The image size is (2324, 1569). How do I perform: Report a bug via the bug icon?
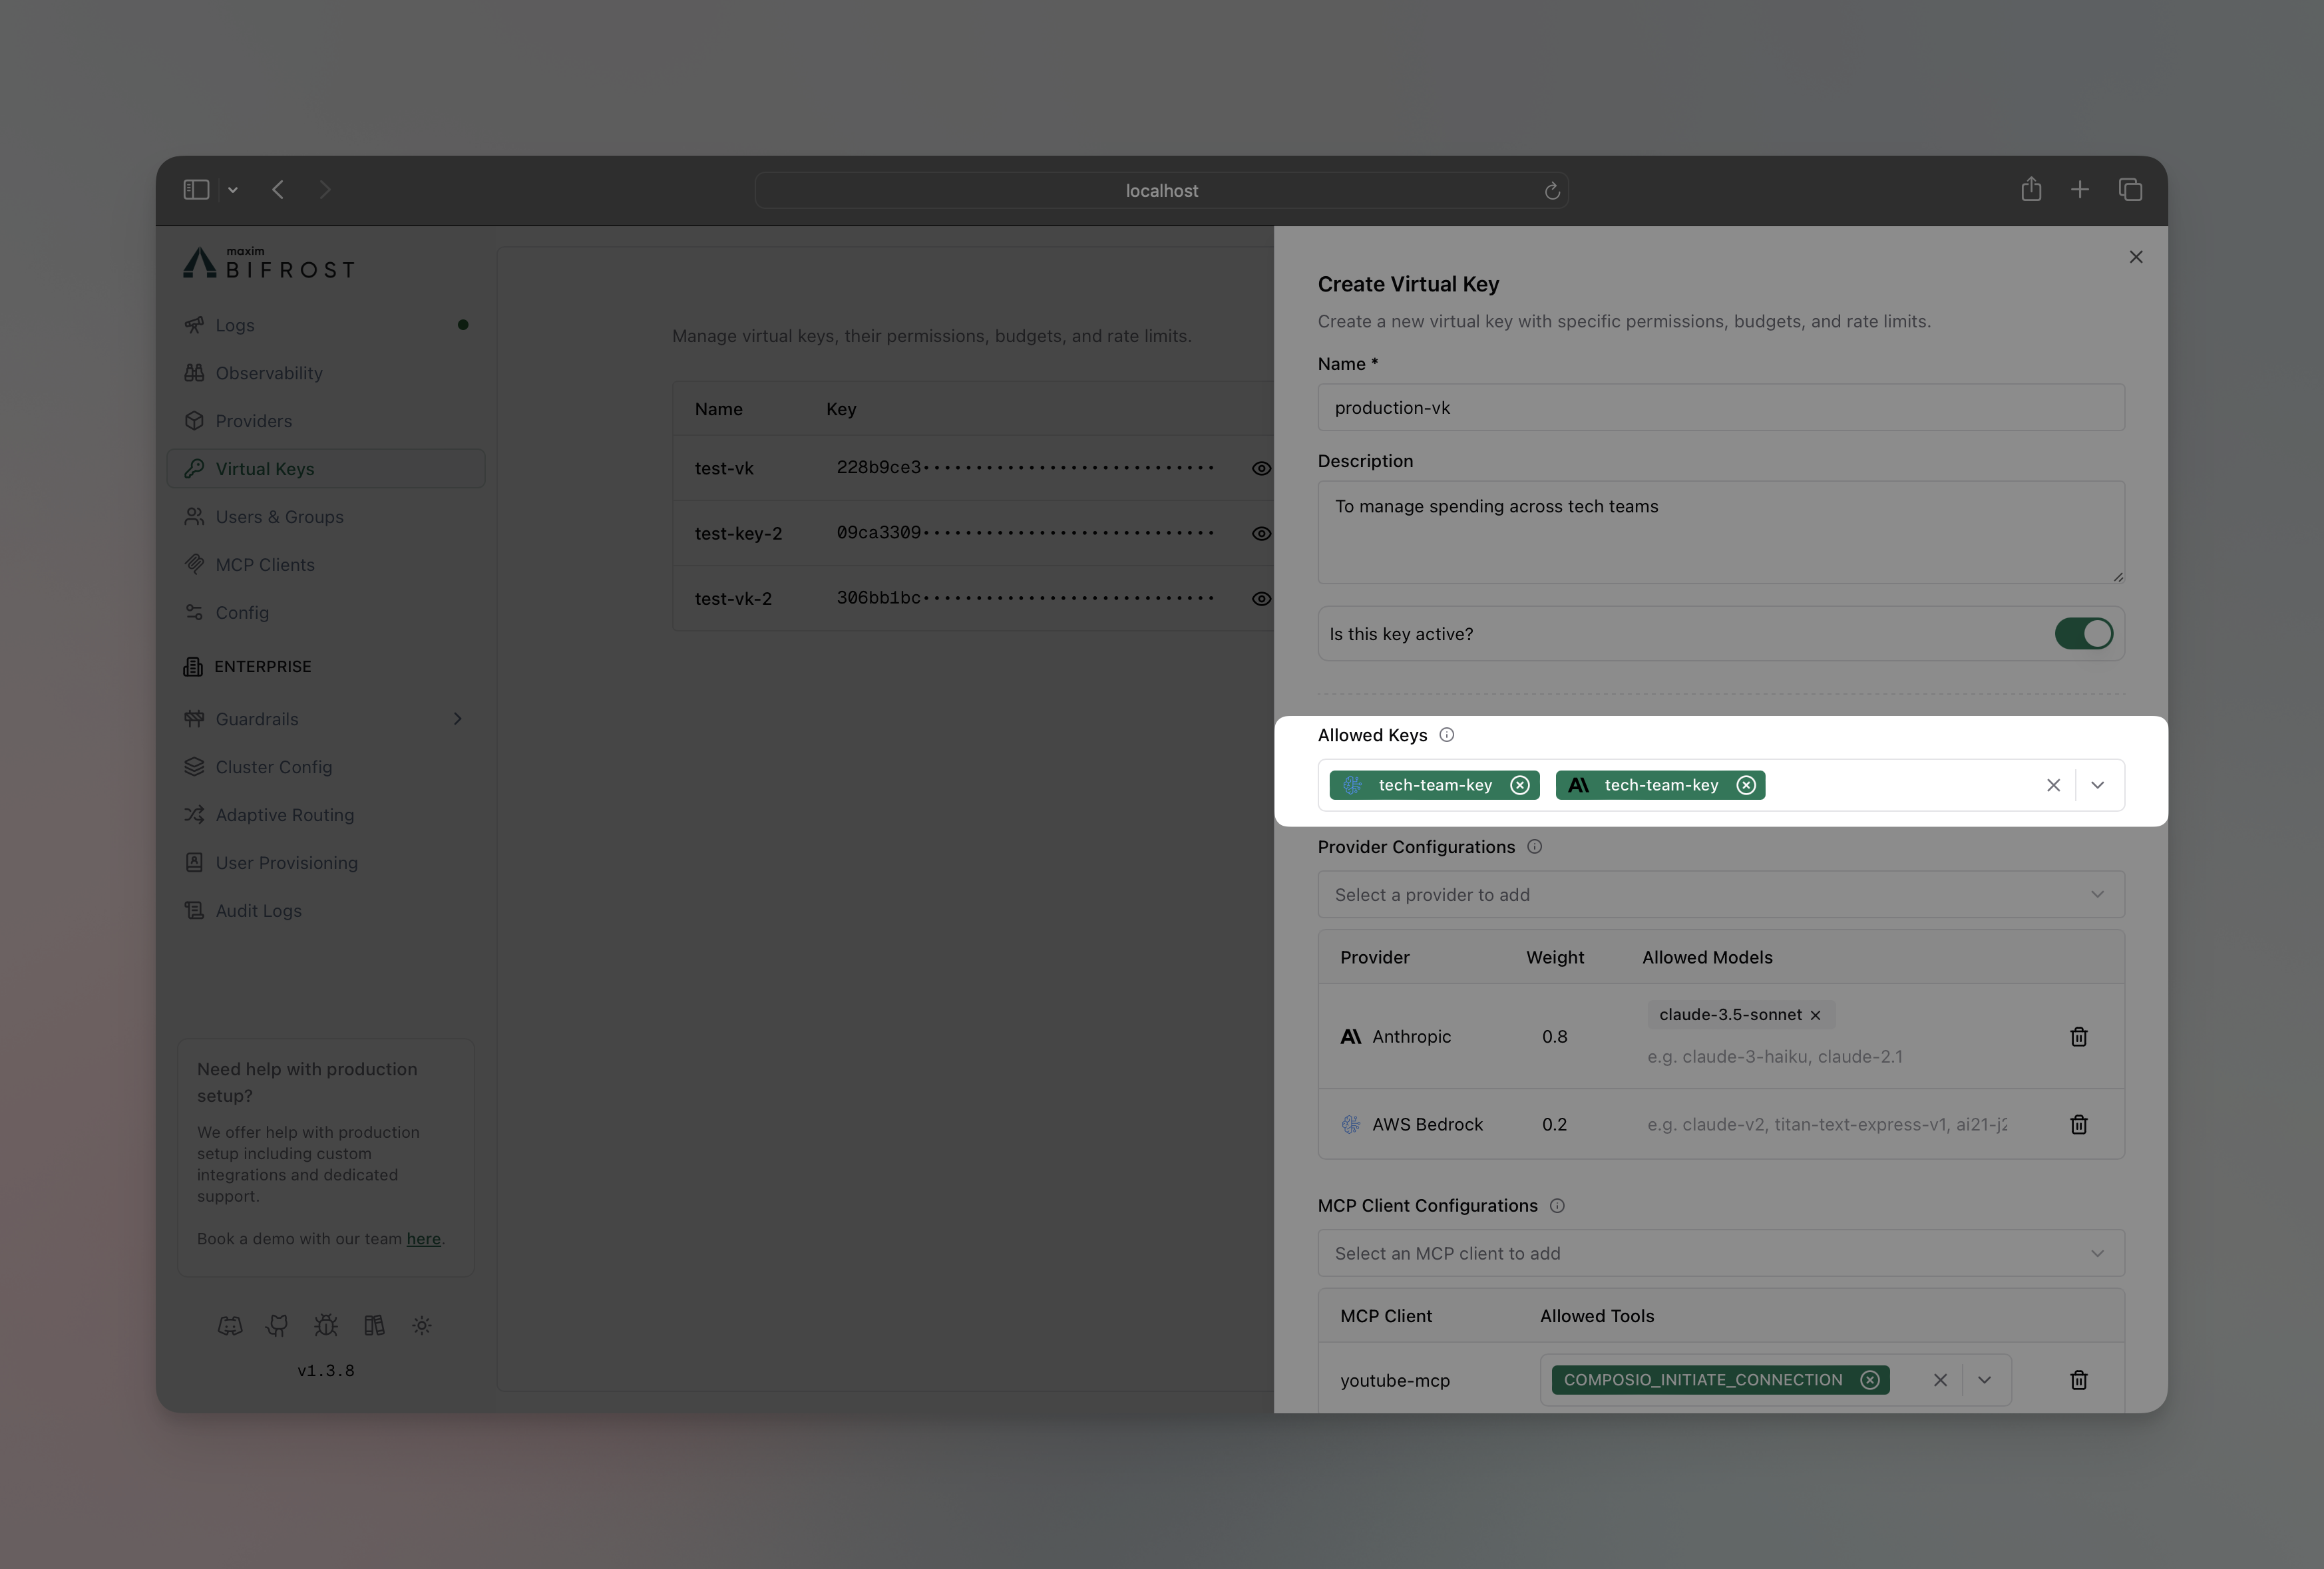(x=325, y=1325)
